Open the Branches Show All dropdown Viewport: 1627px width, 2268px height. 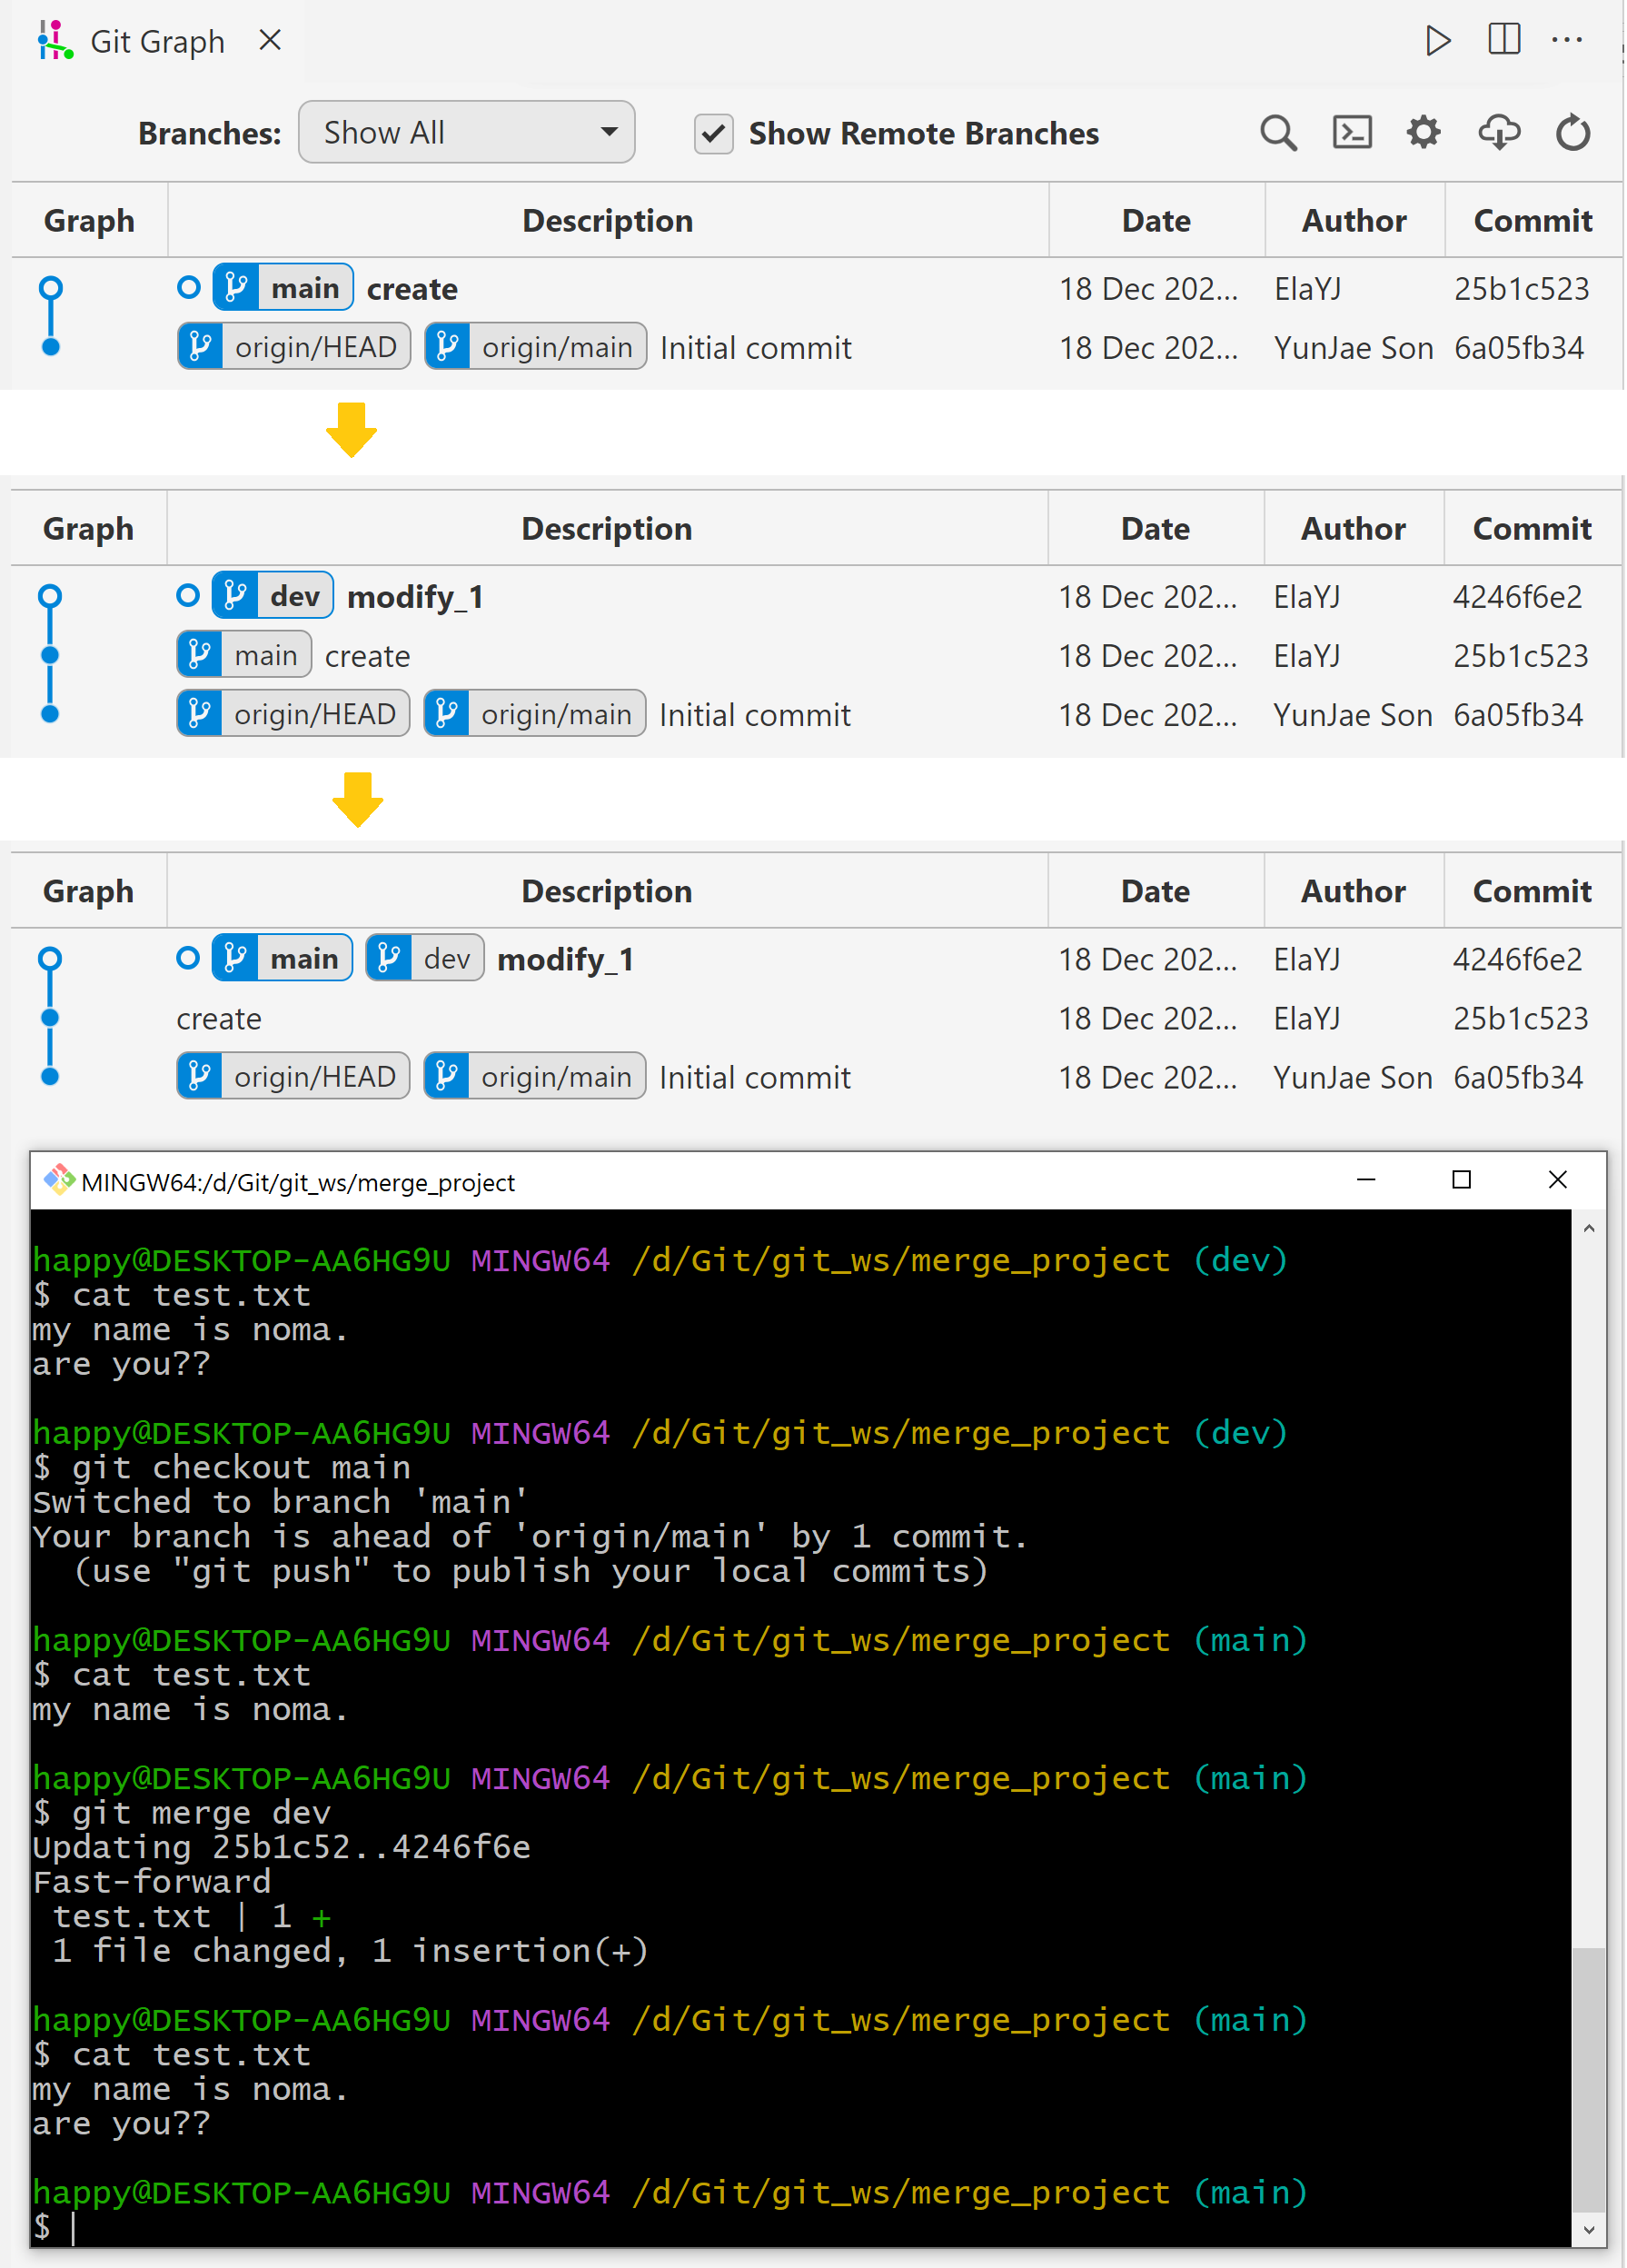466,132
